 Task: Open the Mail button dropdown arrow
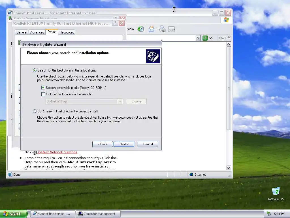pyautogui.click(x=156, y=29)
